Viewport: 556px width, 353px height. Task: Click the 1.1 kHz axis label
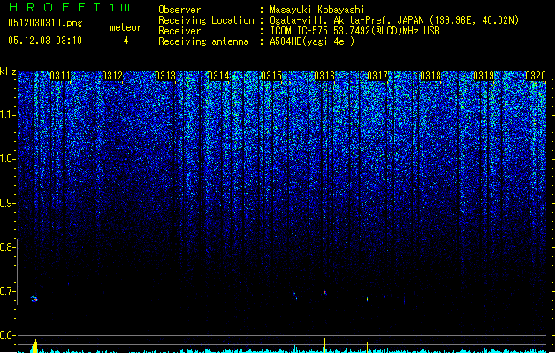point(8,115)
